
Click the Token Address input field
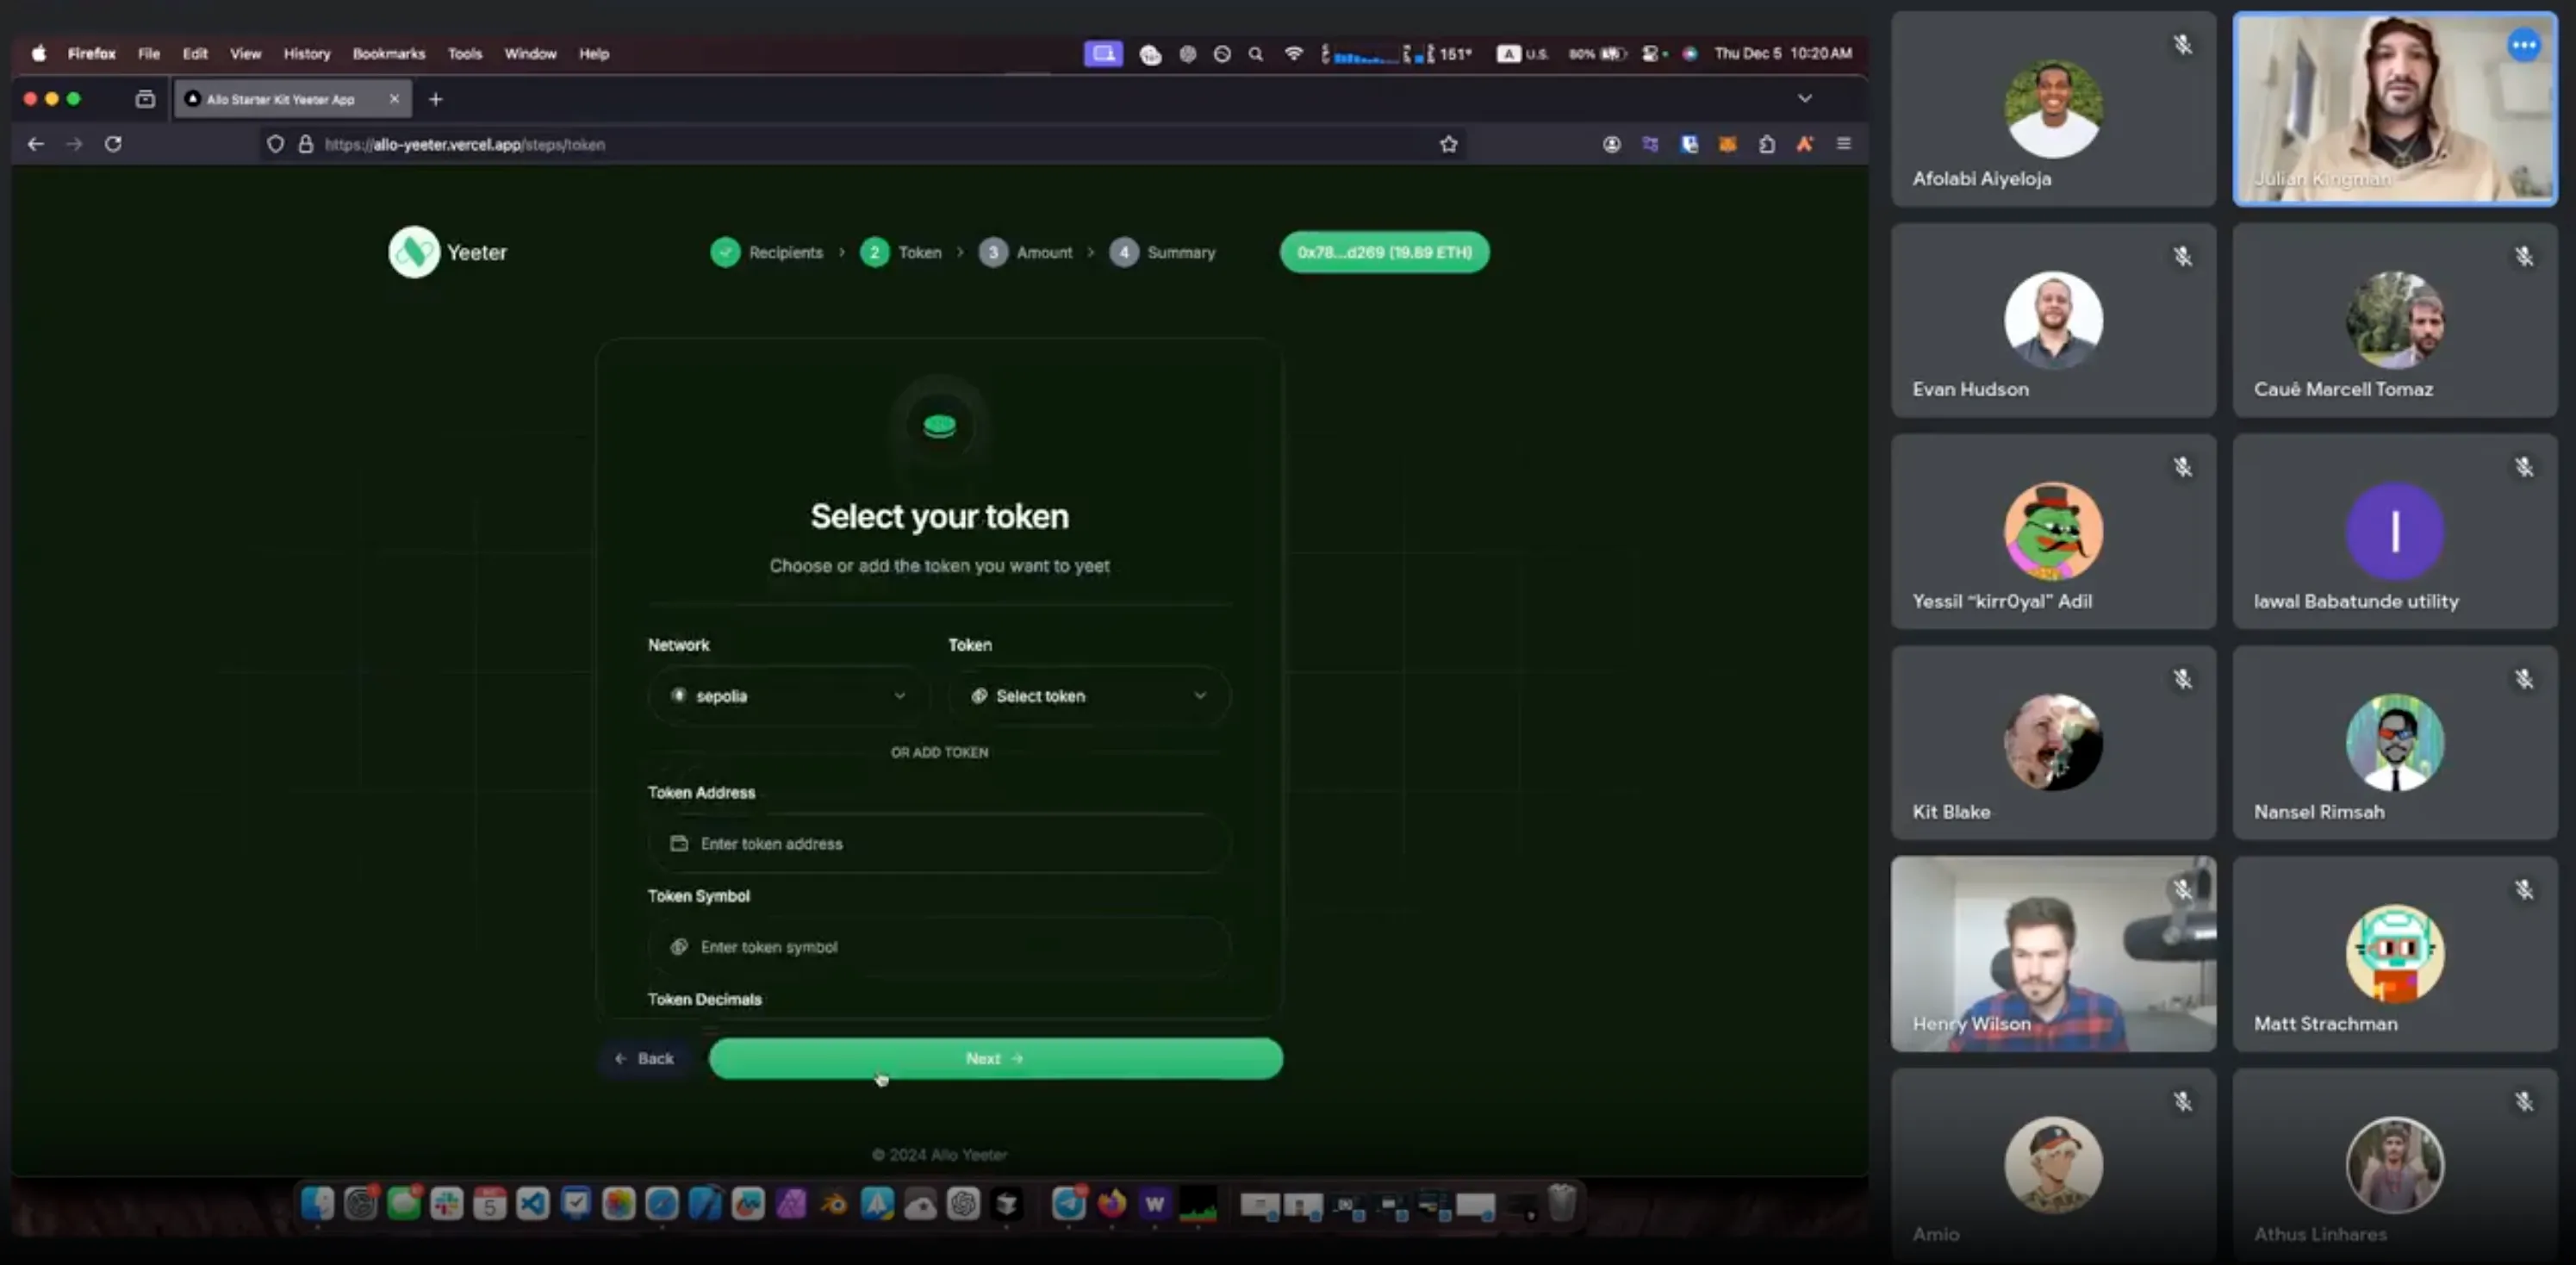pyautogui.click(x=939, y=844)
